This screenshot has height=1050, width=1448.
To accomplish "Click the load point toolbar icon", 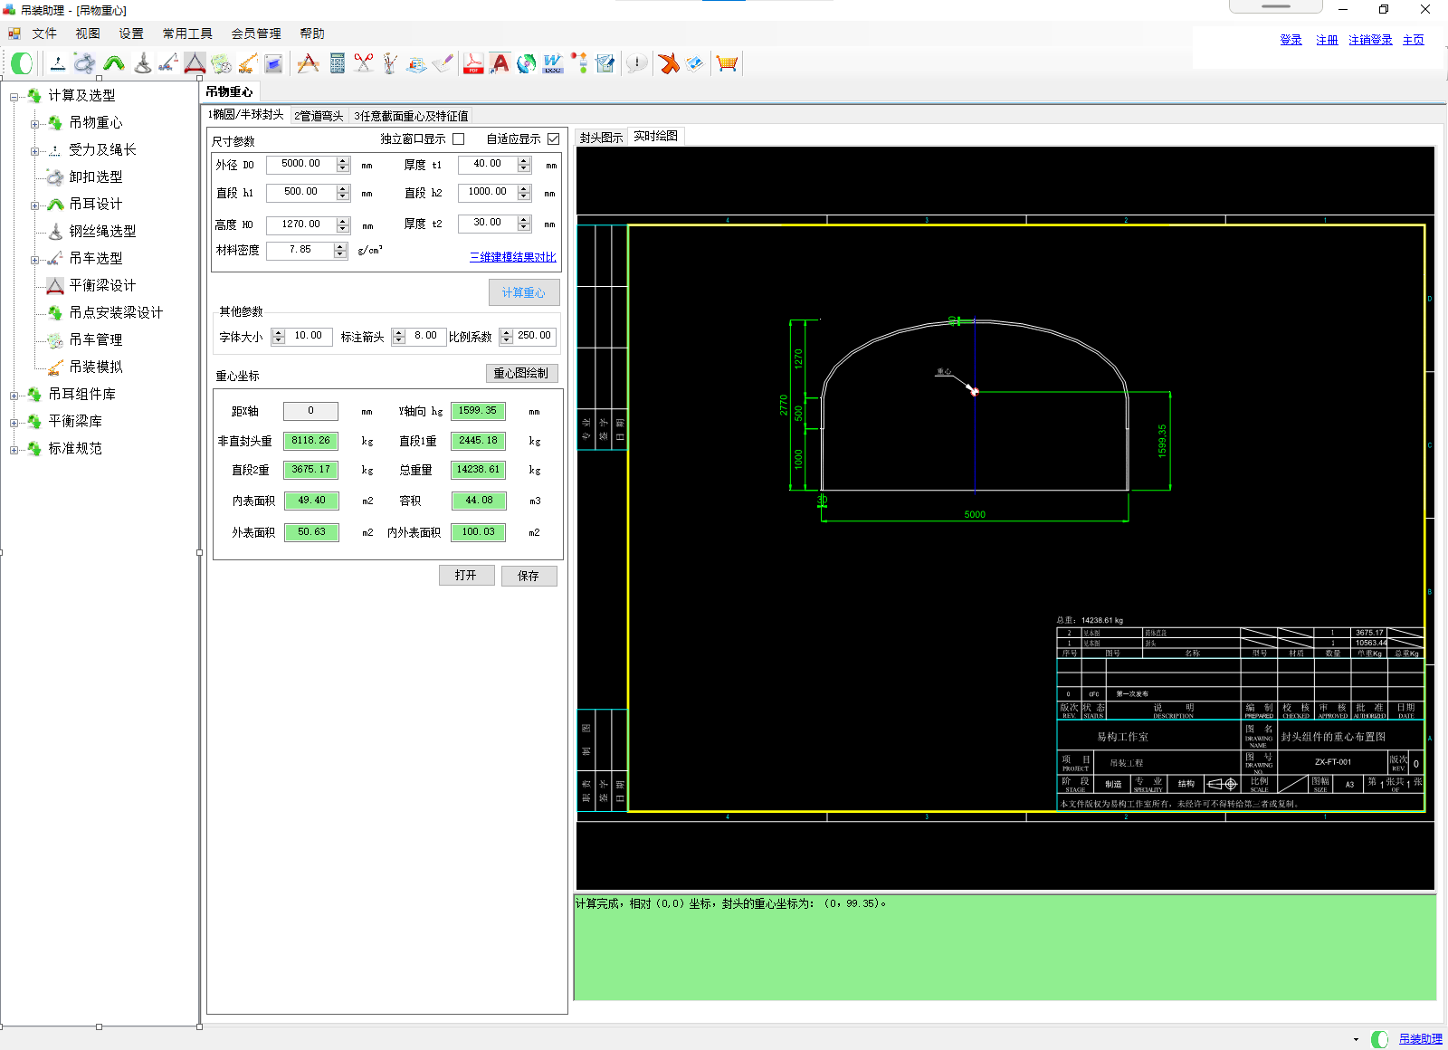I will tap(57, 63).
